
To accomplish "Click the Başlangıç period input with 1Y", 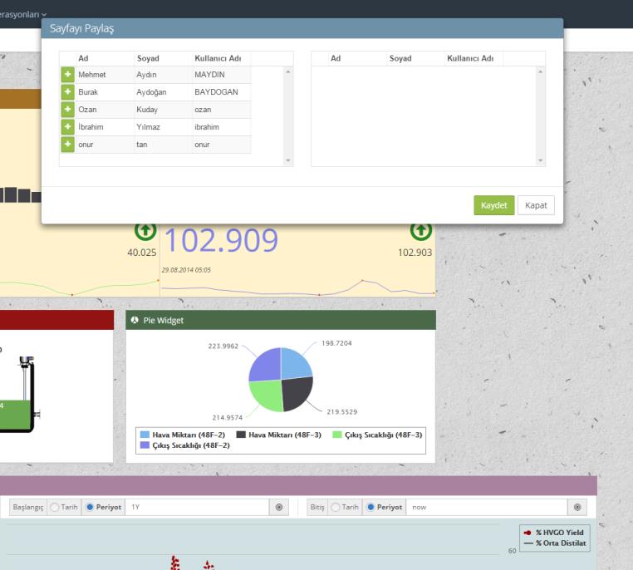I will tap(198, 507).
